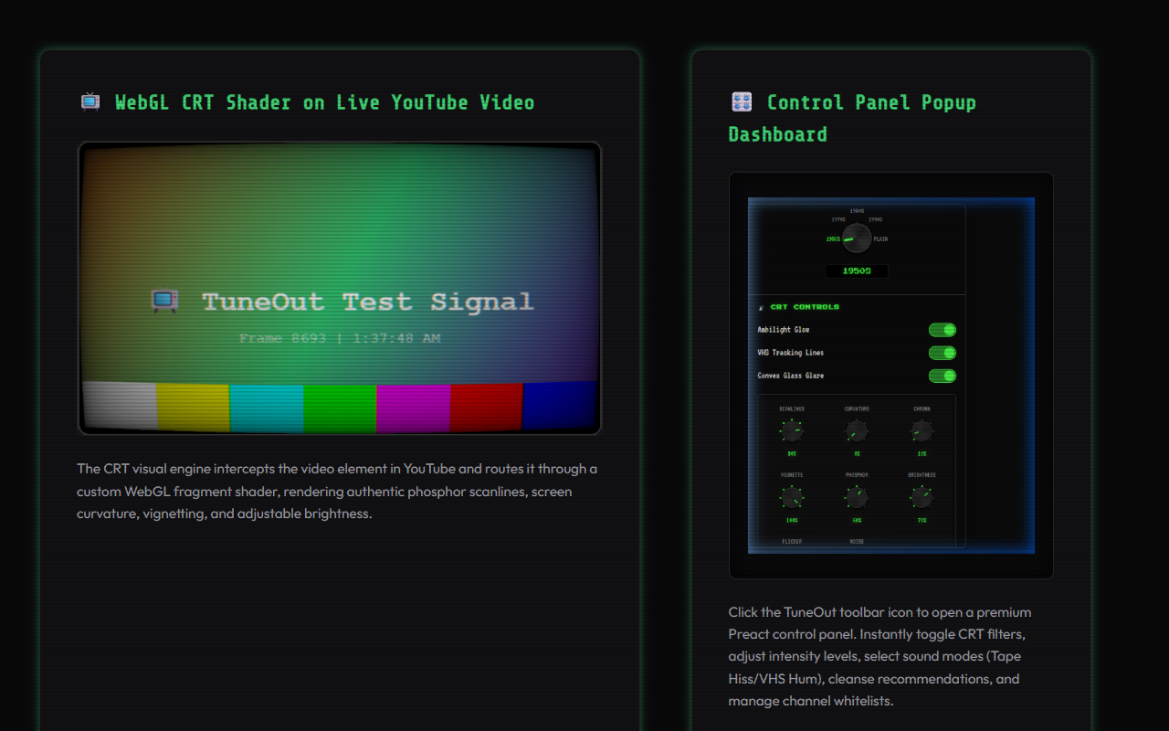Click the CURVATURE knob label
Screen dimensions: 1169x731
[857, 409]
